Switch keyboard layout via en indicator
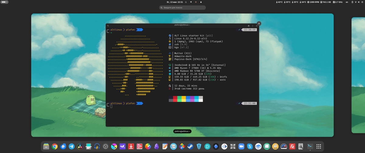Screen dimensions: 365x153 click(x=347, y=2)
